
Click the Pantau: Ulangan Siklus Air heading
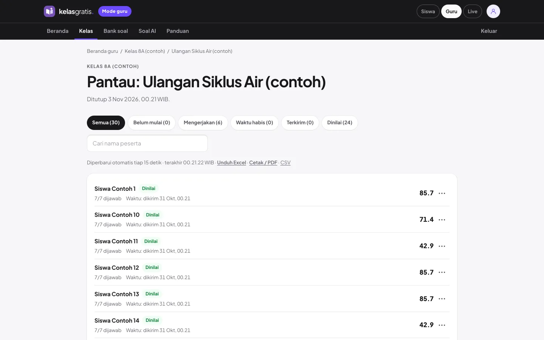[206, 82]
